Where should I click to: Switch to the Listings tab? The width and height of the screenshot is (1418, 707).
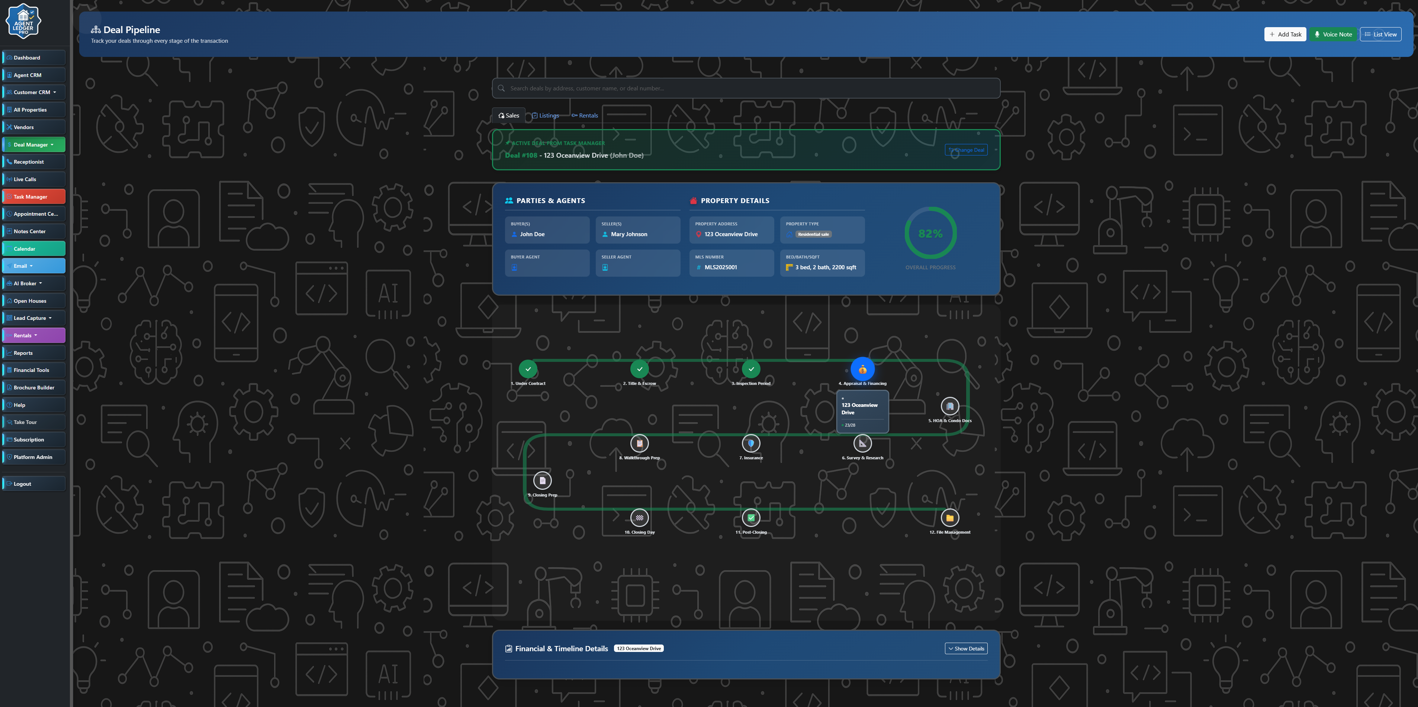coord(546,116)
